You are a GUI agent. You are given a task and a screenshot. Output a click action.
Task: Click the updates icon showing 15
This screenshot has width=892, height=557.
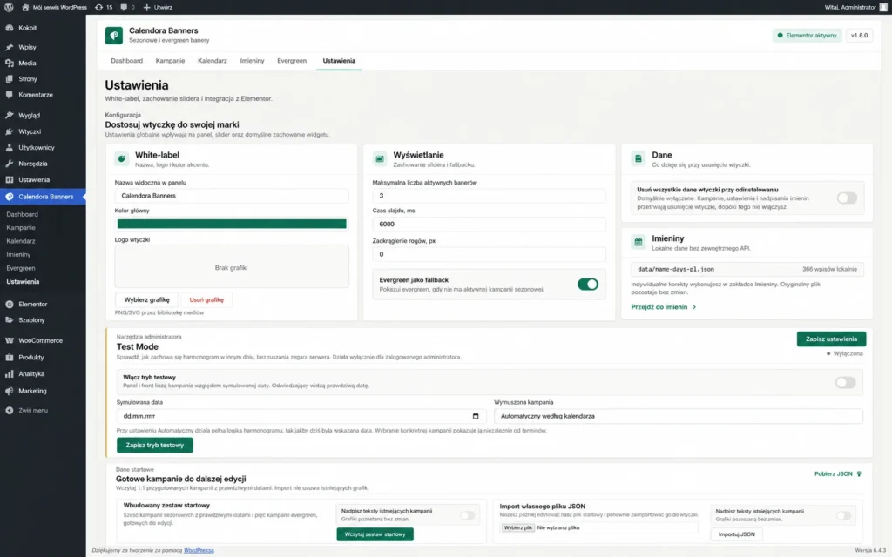tap(99, 7)
